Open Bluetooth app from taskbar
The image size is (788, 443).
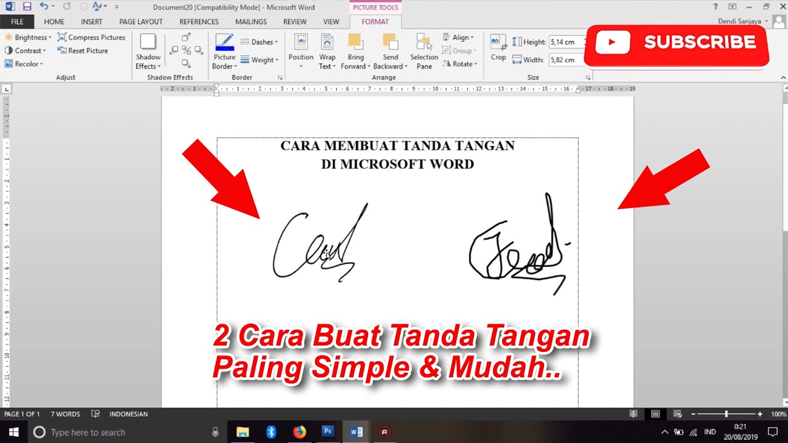click(x=271, y=432)
